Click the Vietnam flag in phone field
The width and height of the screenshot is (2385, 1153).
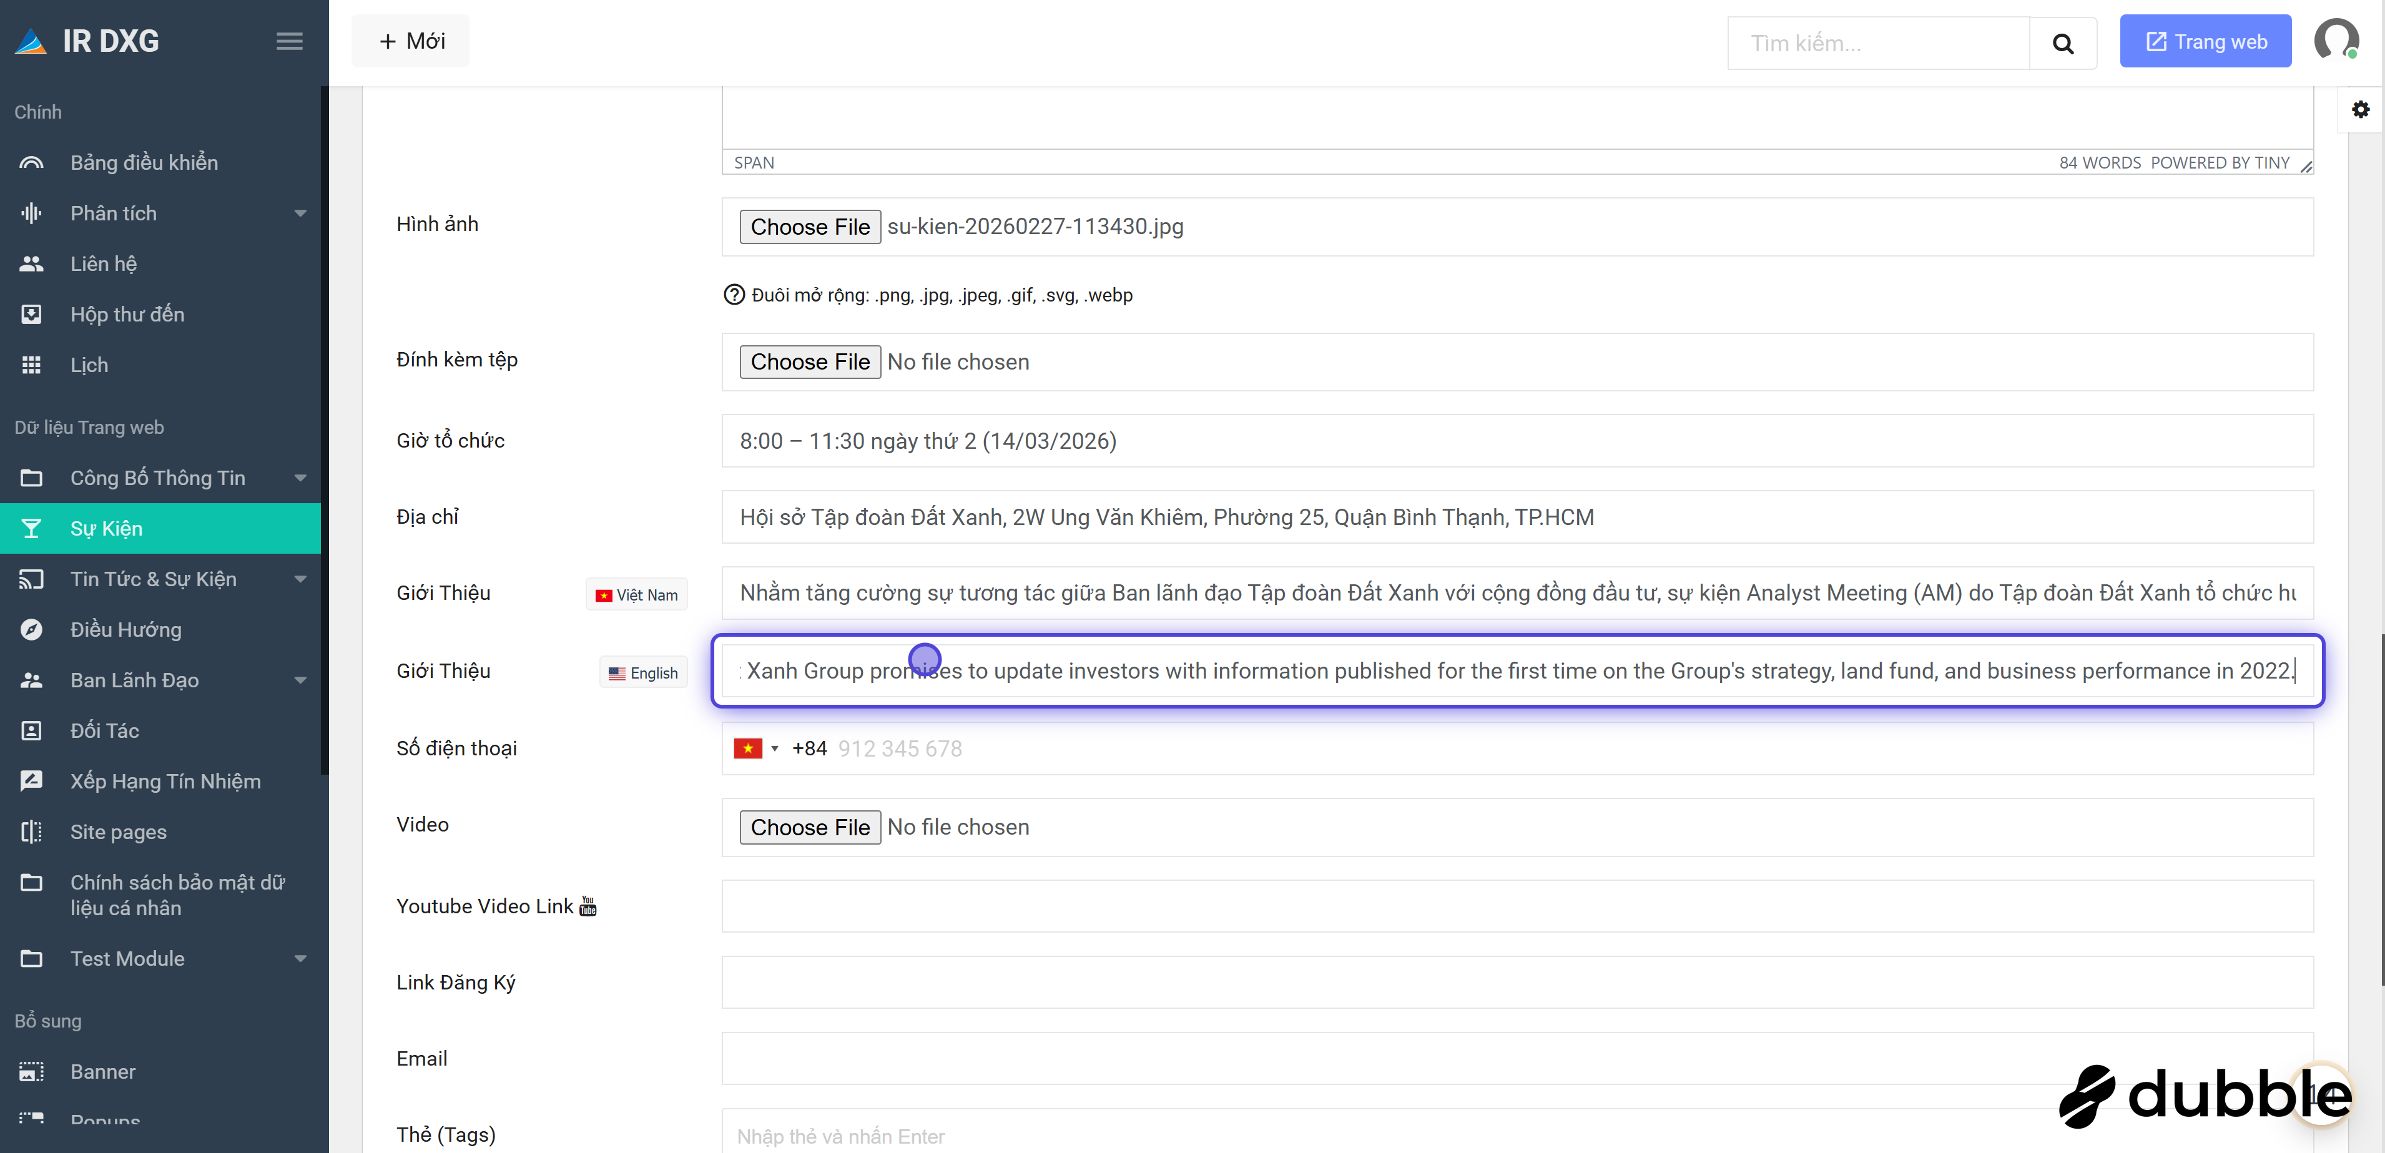[747, 748]
